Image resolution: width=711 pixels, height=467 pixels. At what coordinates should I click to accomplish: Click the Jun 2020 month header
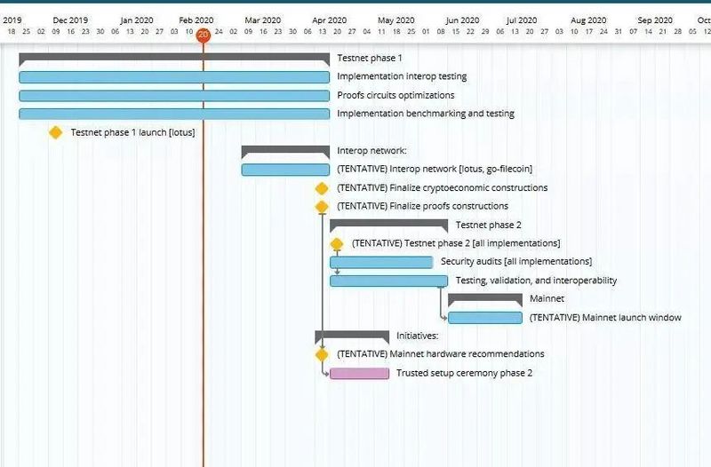click(x=462, y=20)
